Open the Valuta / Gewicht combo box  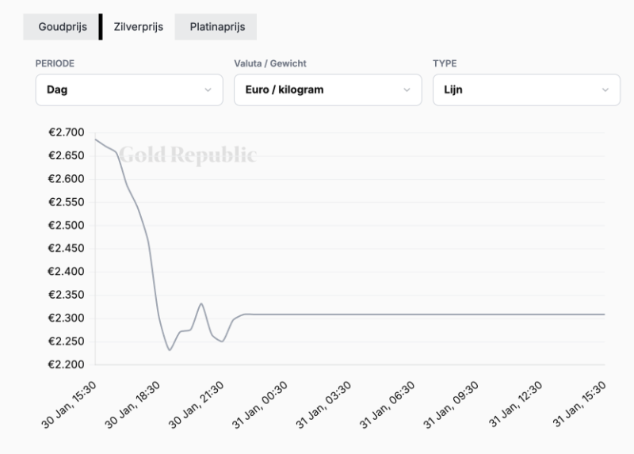327,90
